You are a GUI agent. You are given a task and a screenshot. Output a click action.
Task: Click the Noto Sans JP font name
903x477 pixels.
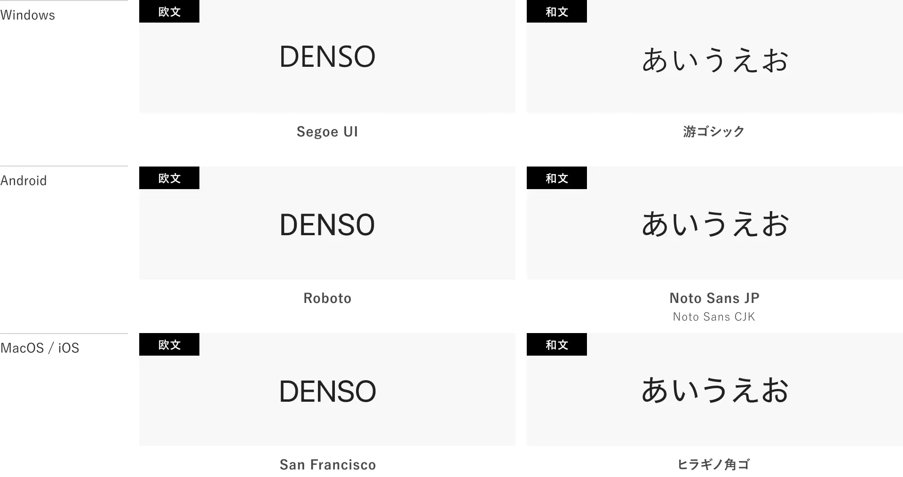pos(714,298)
